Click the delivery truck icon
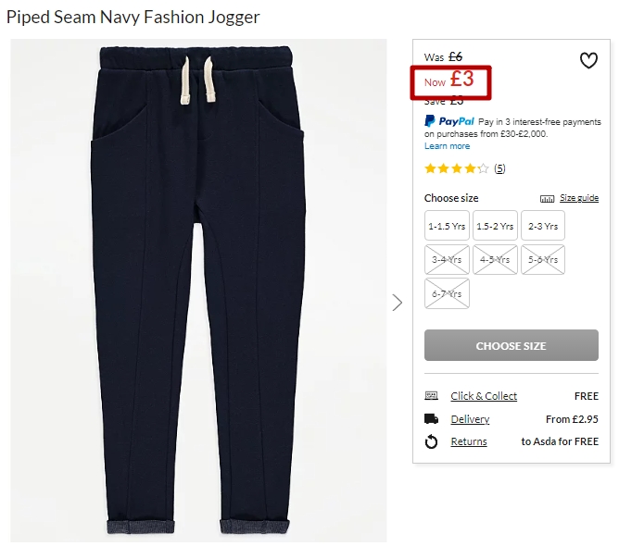Viewport: 619px width, 546px height. [431, 418]
